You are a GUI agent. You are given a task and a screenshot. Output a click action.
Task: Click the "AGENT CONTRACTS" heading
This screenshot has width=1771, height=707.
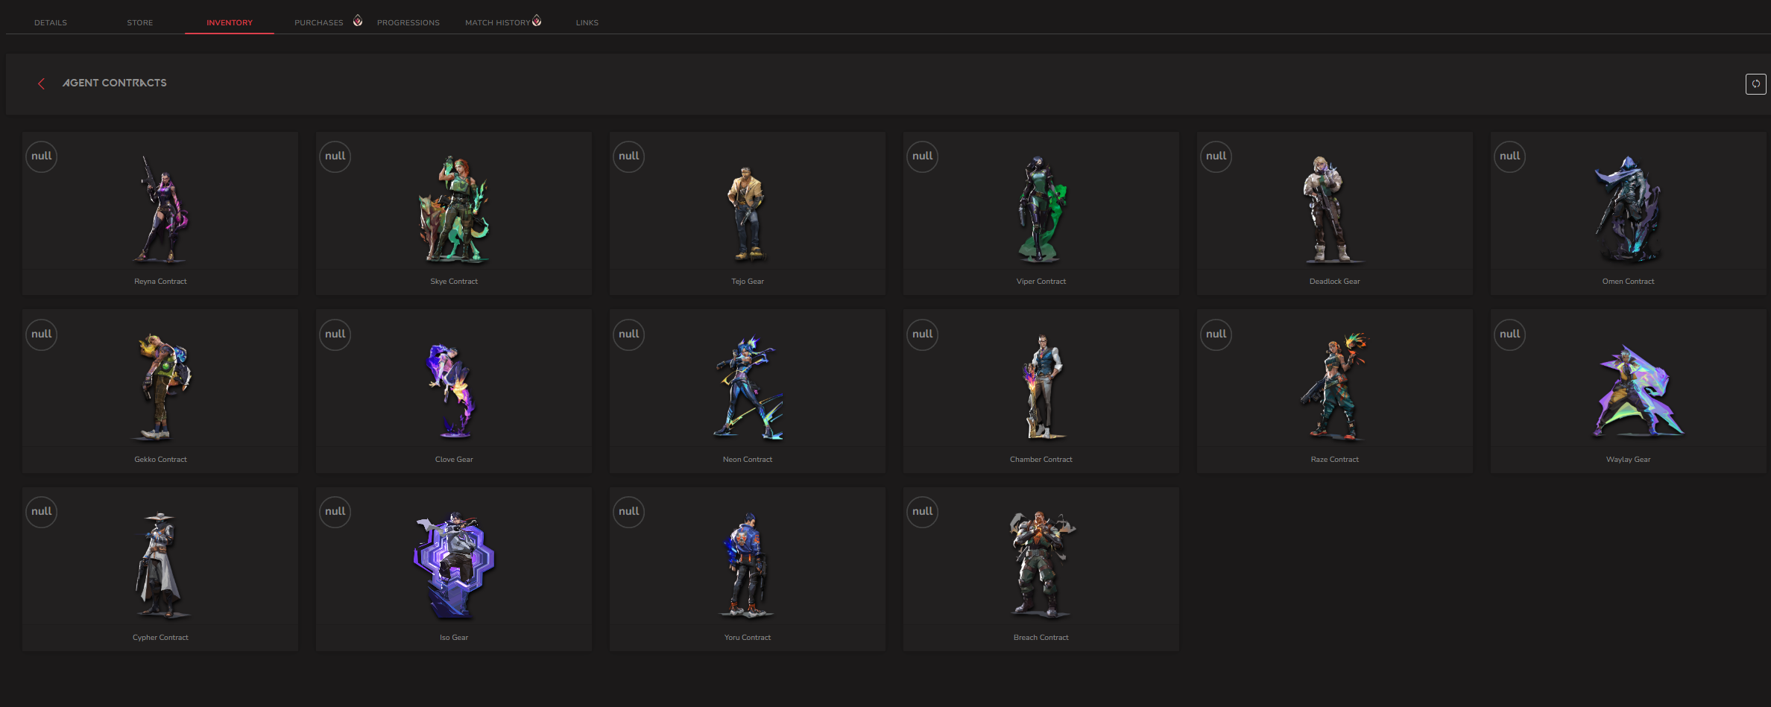coord(115,83)
